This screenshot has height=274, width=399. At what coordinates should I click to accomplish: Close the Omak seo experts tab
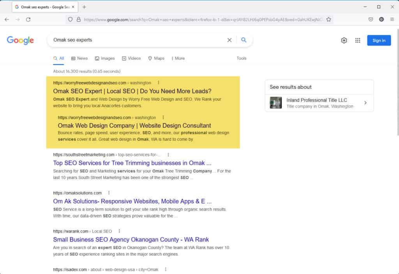click(73, 7)
